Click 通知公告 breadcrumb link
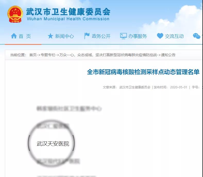203x177 pixels. pos(168,55)
